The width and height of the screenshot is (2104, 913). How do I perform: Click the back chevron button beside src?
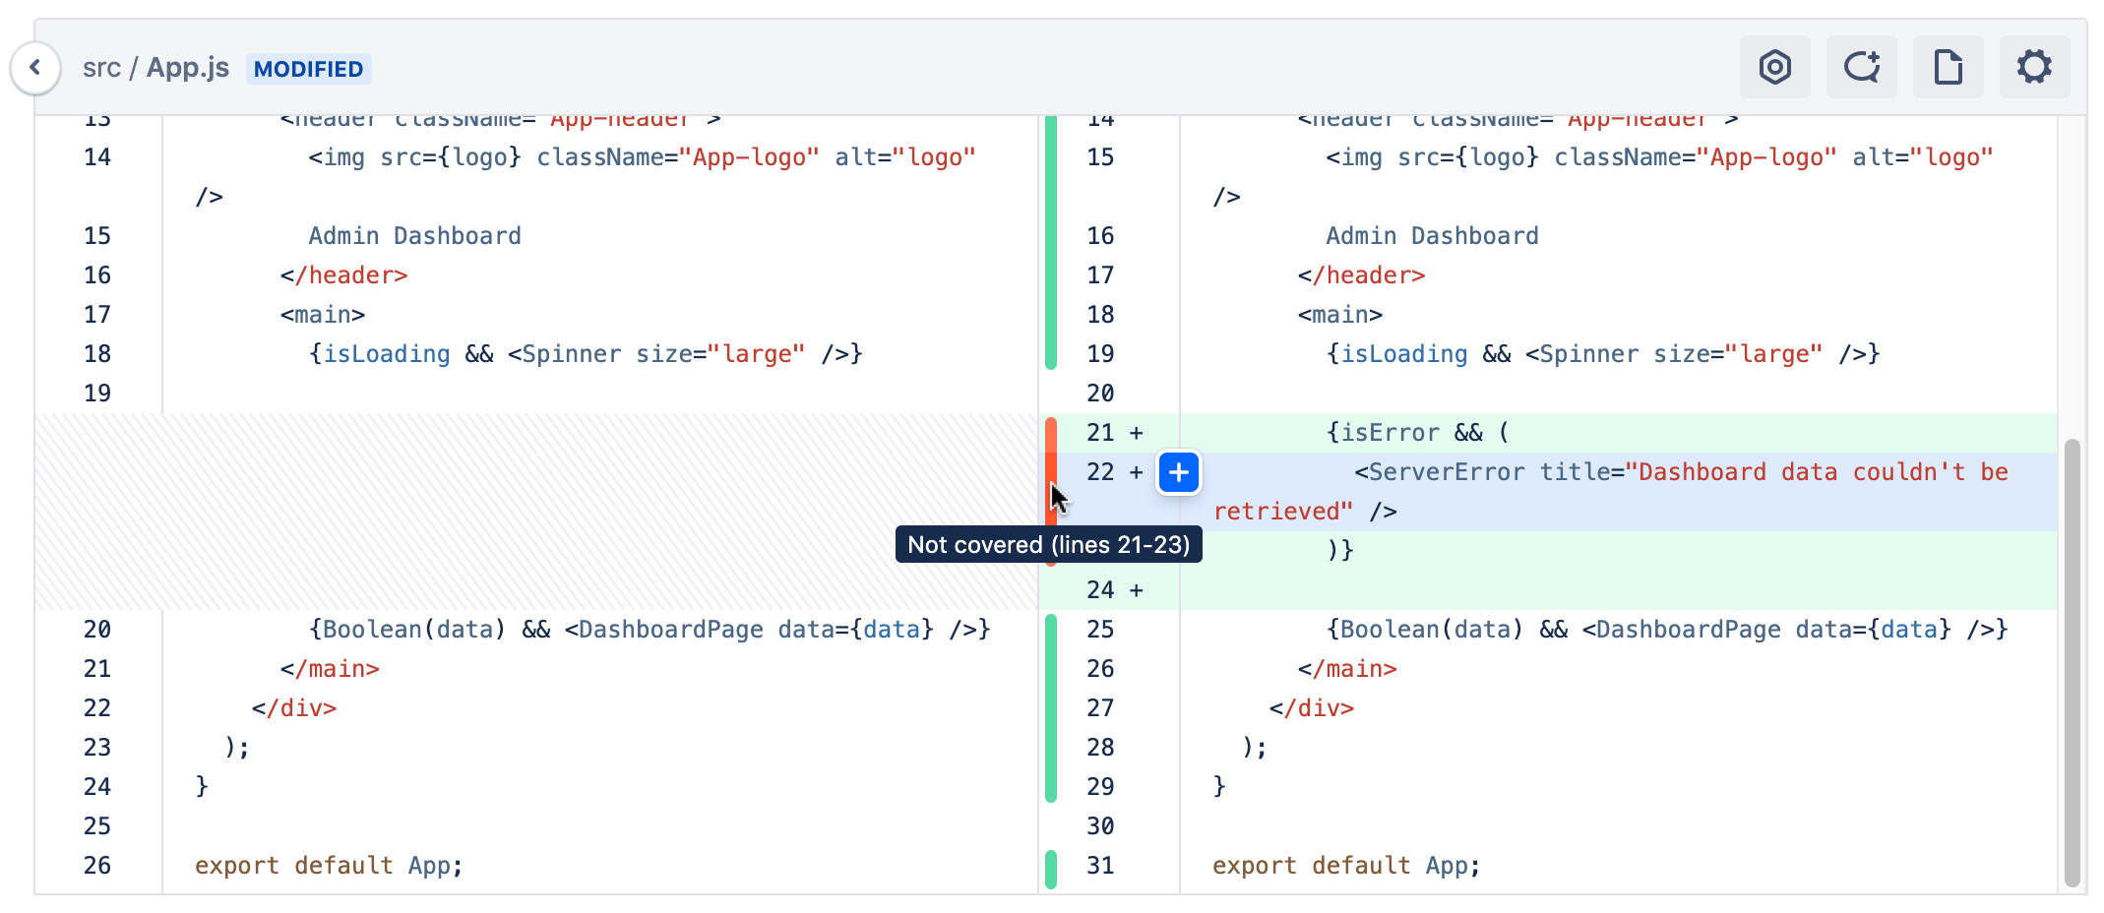click(35, 68)
